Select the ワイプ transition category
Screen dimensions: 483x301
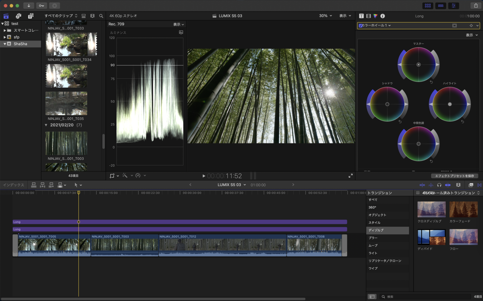coord(373,268)
